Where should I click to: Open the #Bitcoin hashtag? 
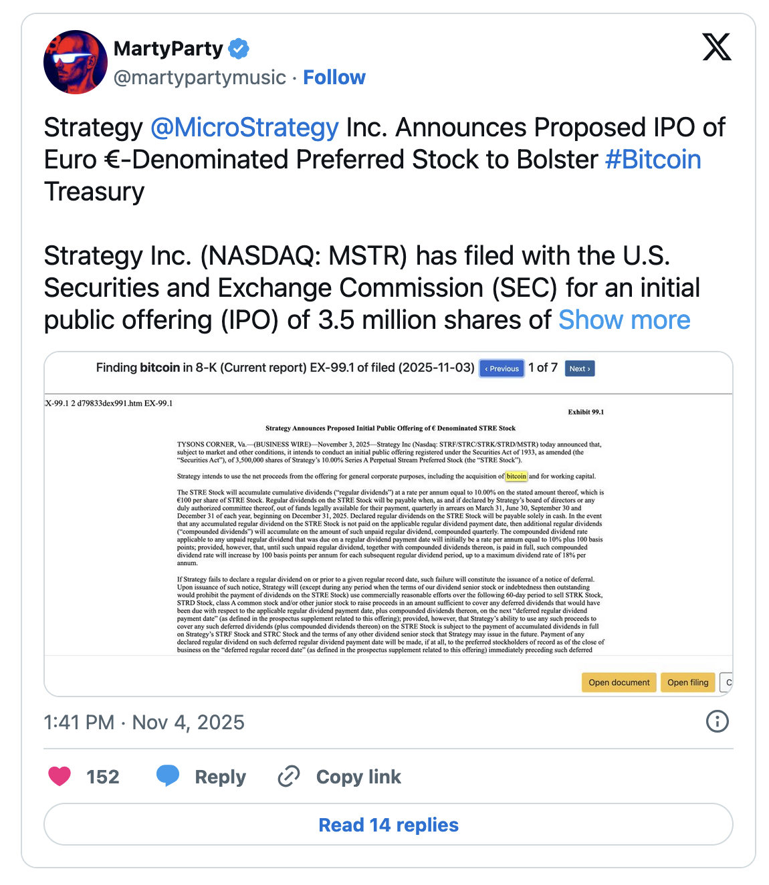pyautogui.click(x=653, y=160)
